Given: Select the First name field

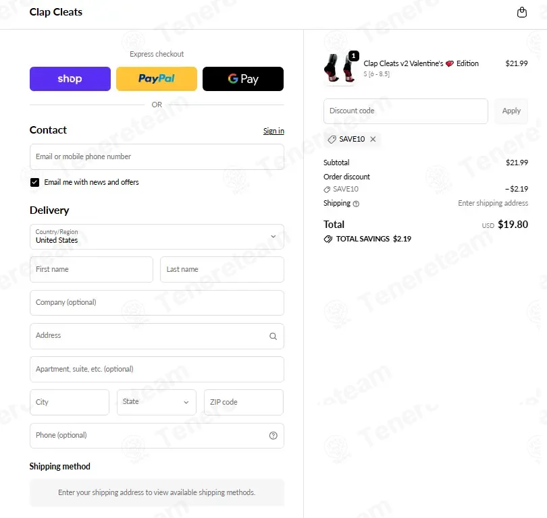Looking at the screenshot, I should pyautogui.click(x=91, y=269).
